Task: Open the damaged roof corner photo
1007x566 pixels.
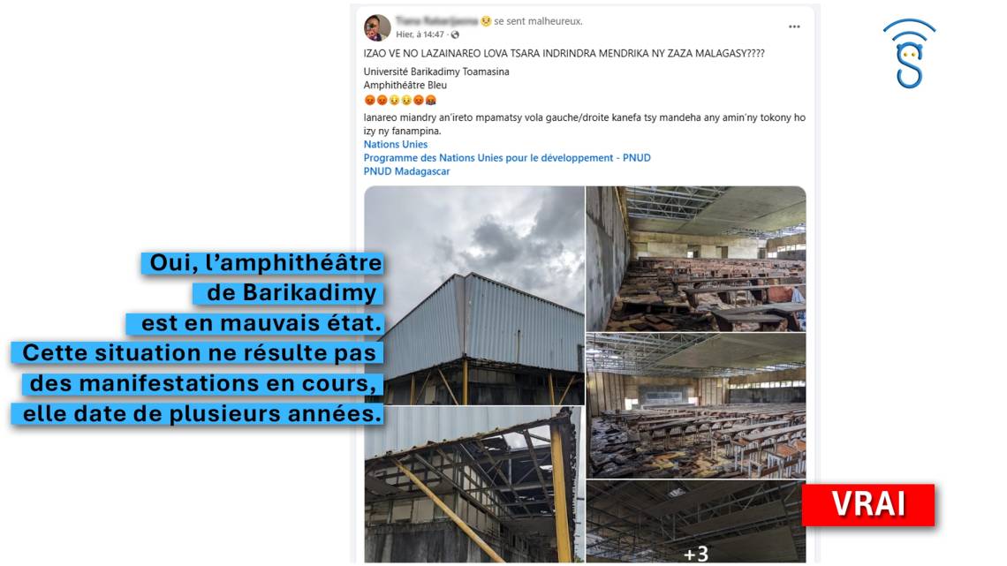Action: [x=474, y=485]
